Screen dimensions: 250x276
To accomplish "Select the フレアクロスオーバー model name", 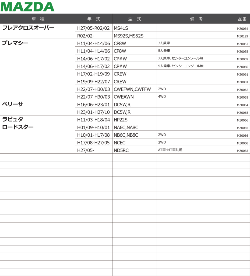I will pyautogui.click(x=28, y=28).
